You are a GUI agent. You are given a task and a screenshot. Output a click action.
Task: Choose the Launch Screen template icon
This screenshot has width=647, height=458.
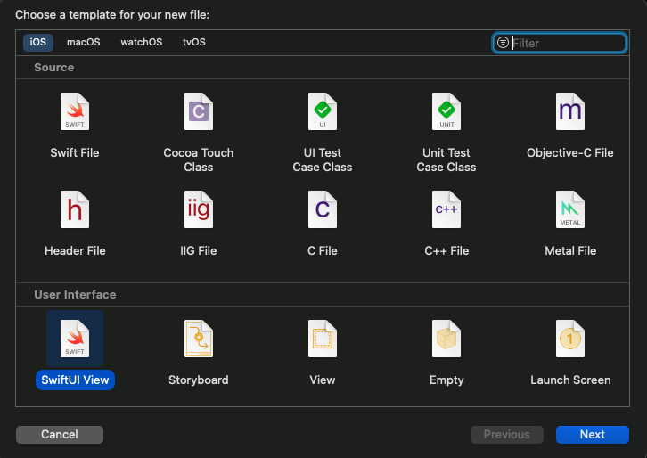point(569,339)
